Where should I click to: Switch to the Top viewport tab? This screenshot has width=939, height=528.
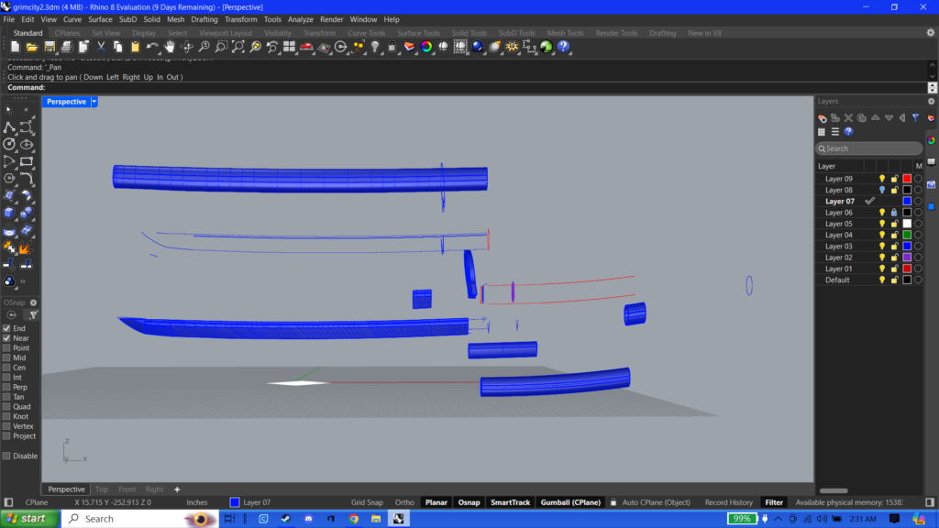(x=102, y=489)
